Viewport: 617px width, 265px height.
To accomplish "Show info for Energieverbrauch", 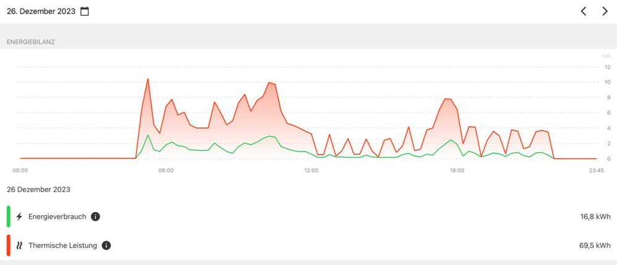I will [96, 216].
